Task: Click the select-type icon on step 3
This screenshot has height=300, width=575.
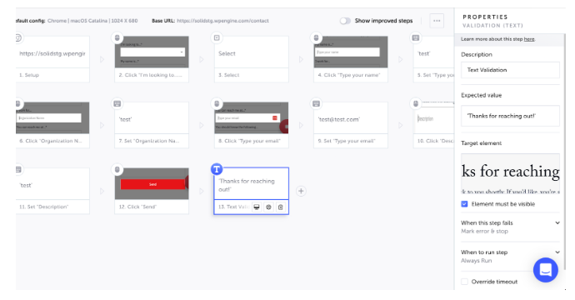Action: click(217, 37)
